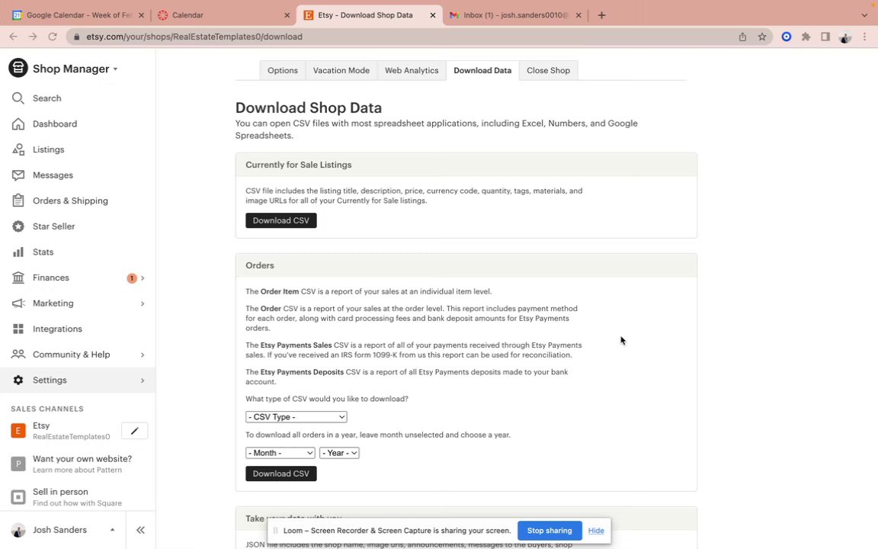
Task: Open the Year dropdown
Action: (339, 453)
